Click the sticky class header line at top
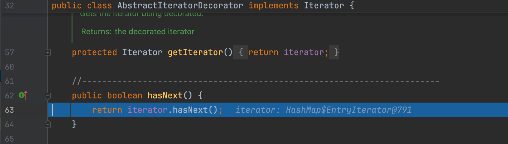Screen dimensions: 508x144 point(270,6)
